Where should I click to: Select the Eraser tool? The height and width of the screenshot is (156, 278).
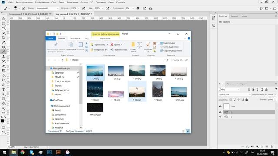coord(3,66)
